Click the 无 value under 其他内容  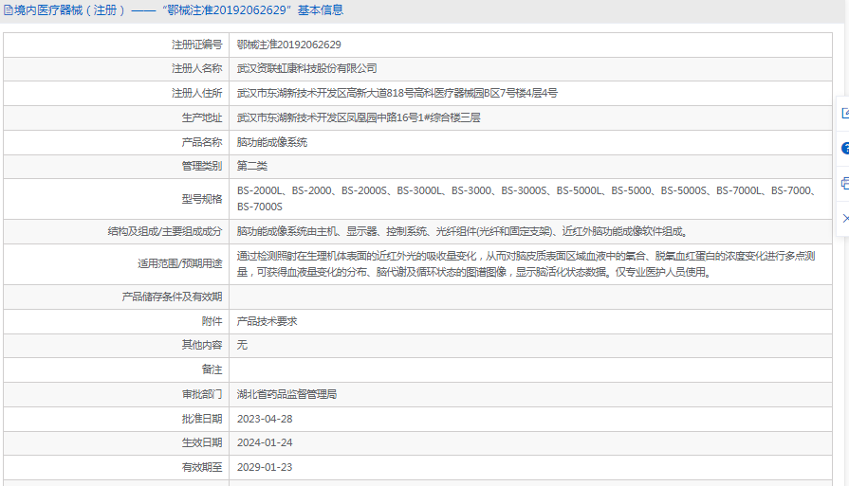point(242,345)
